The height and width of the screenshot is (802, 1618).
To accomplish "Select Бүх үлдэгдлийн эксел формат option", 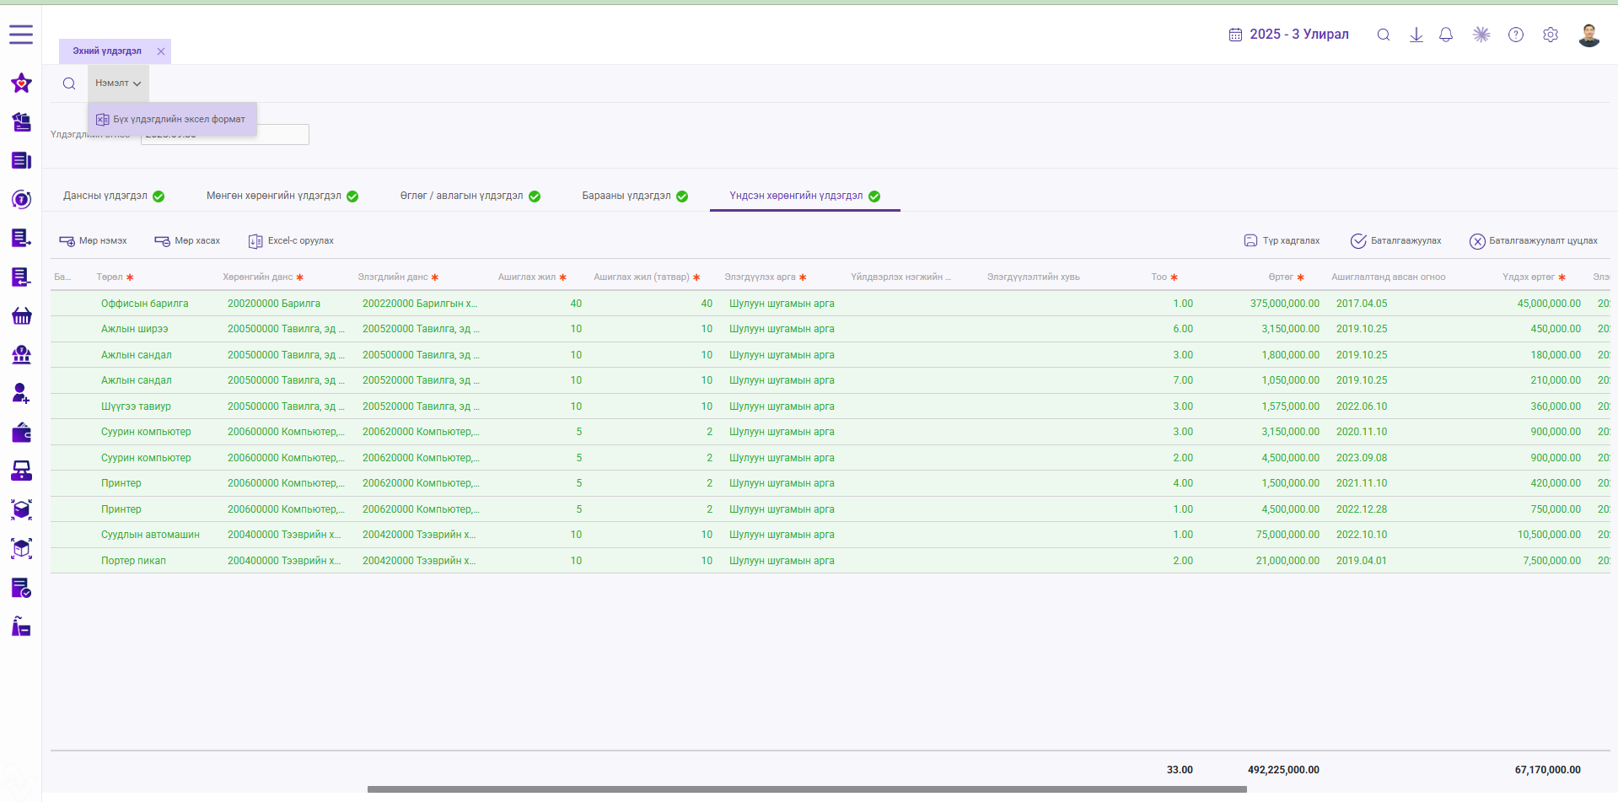I will pyautogui.click(x=172, y=120).
